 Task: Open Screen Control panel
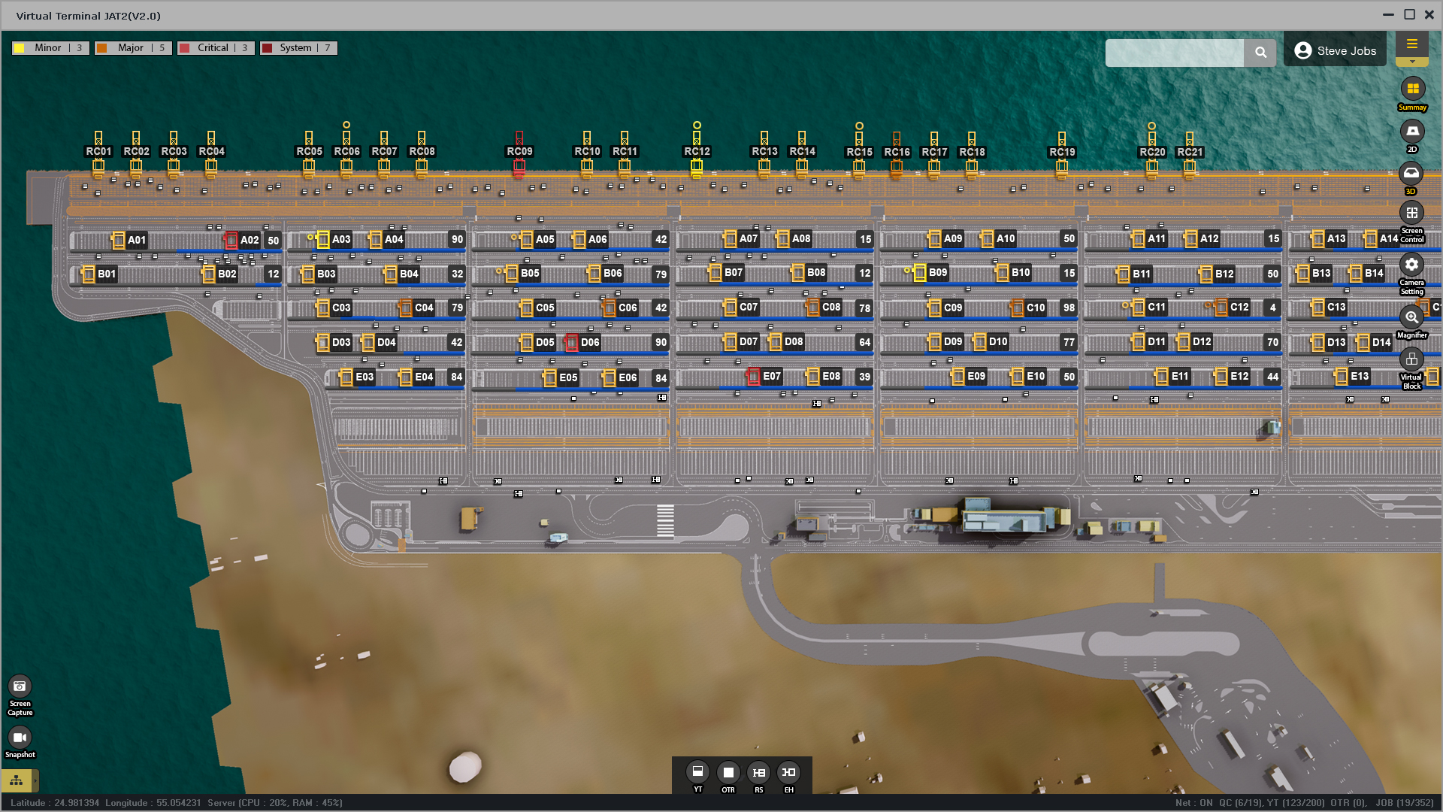click(x=1411, y=213)
